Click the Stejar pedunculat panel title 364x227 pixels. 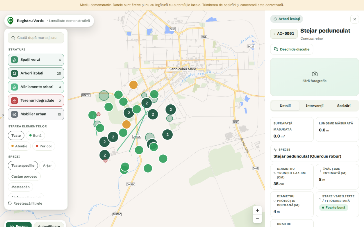(325, 31)
